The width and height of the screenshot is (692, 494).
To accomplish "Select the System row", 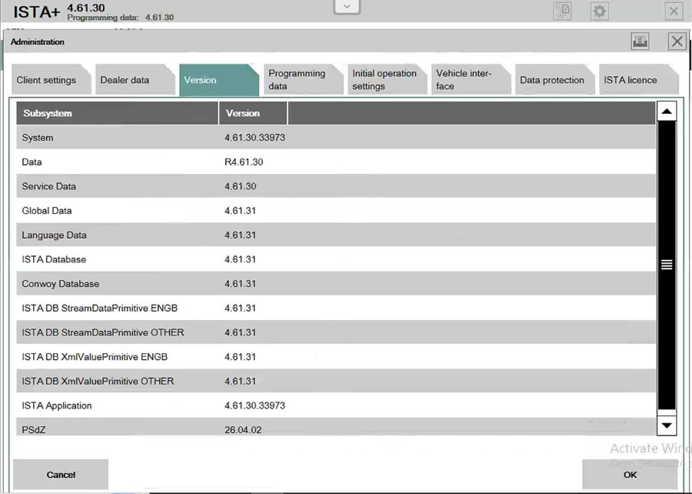I will tap(336, 137).
